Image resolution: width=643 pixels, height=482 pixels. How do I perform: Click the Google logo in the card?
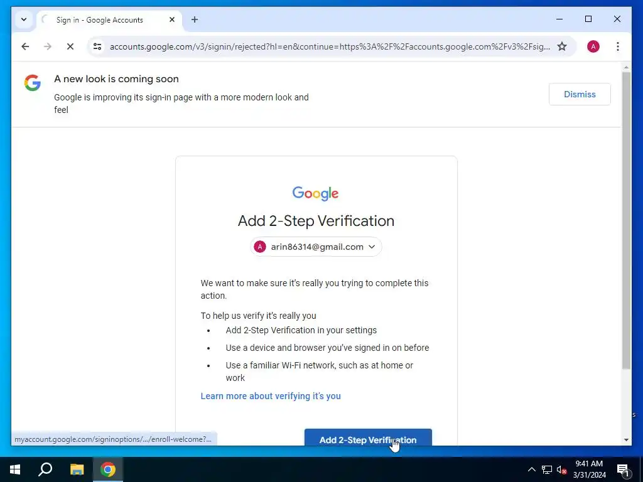pyautogui.click(x=315, y=193)
